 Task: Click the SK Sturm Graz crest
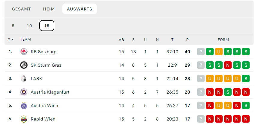[x=24, y=65]
